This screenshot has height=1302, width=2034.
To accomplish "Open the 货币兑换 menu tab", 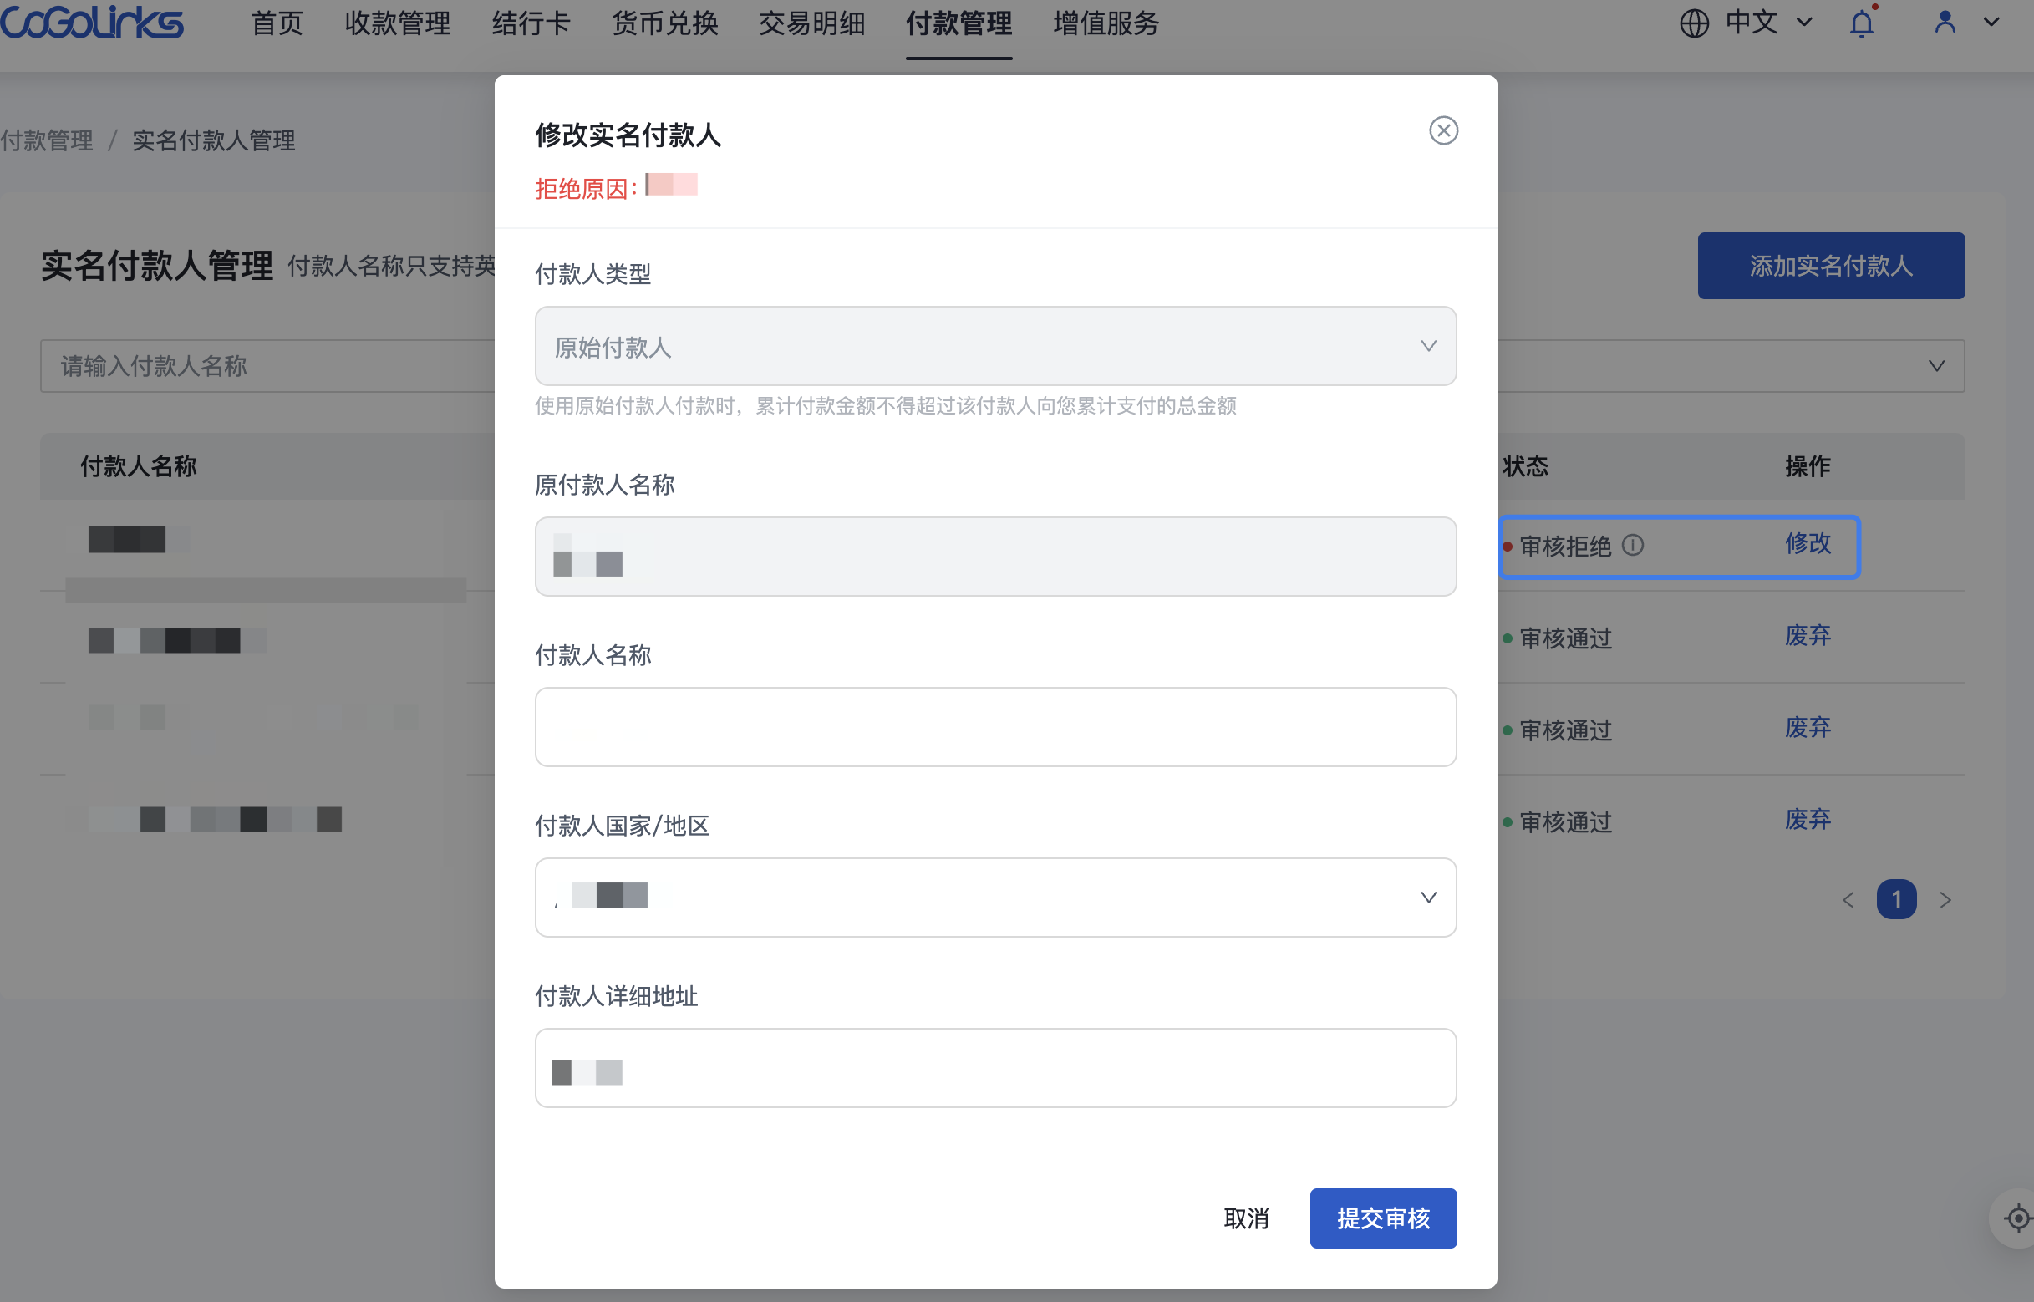I will [664, 23].
